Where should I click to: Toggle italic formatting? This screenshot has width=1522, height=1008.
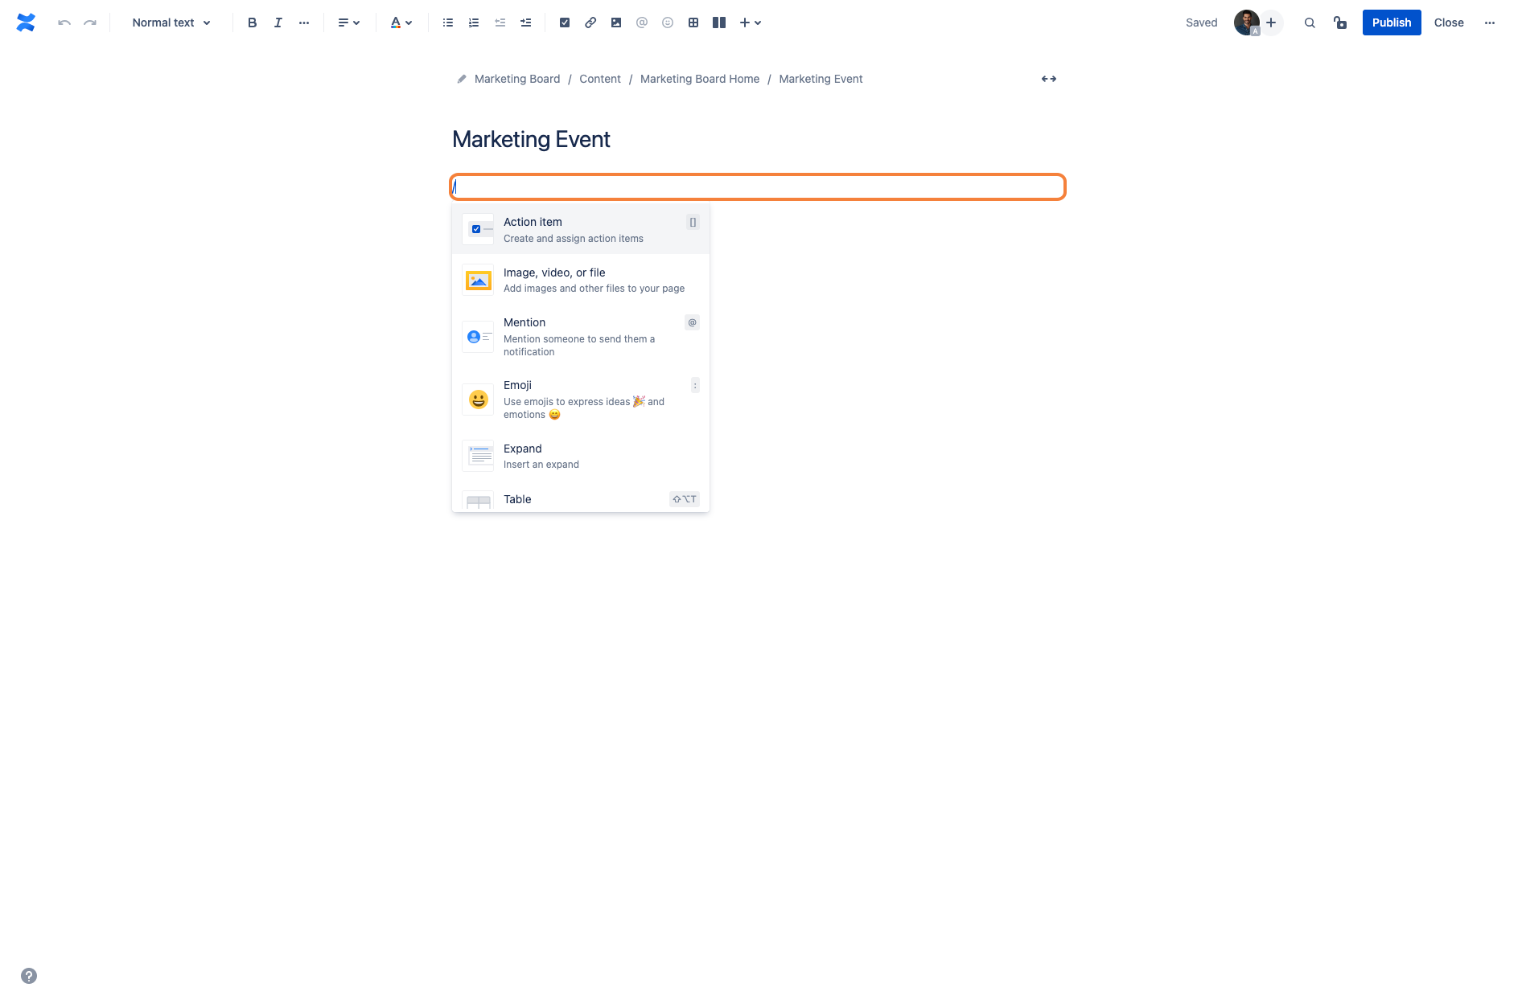278,23
